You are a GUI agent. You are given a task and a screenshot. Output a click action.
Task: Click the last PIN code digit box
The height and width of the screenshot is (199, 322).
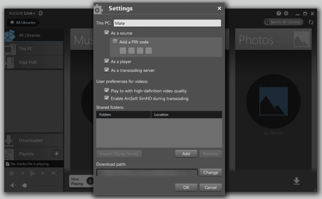coord(149,50)
